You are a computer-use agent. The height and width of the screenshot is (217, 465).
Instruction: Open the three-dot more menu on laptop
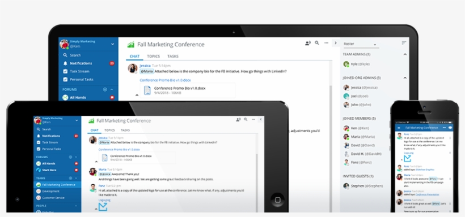(326, 43)
